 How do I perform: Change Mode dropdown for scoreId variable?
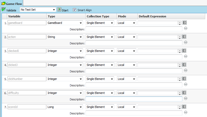pyautogui.click(x=126, y=107)
